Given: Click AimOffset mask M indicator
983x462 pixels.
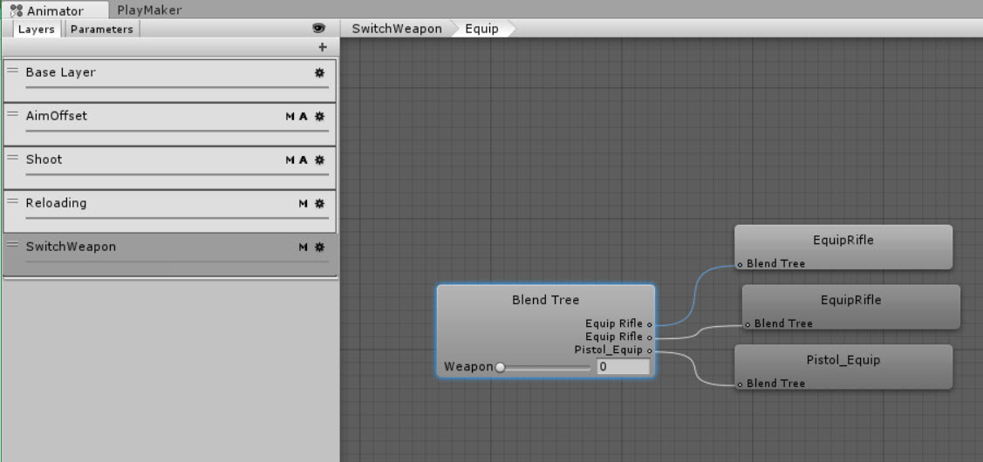Looking at the screenshot, I should coord(290,116).
